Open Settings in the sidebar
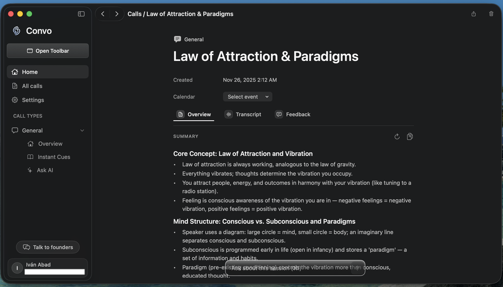Viewport: 503px width, 287px height. 48,100
